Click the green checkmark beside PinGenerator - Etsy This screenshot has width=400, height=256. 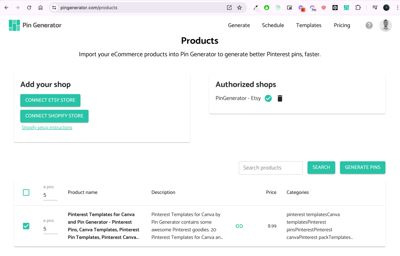coord(268,98)
